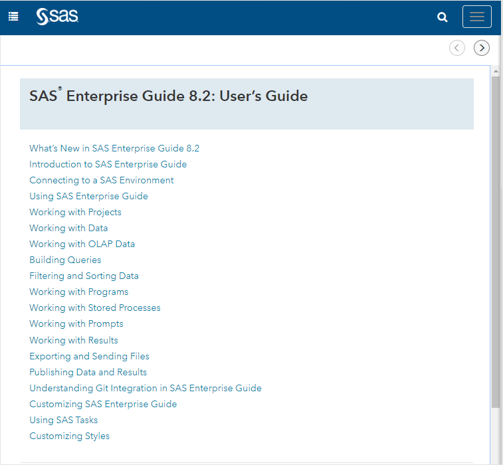Viewport: 503px width, 465px height.
Task: Click the SAS logo
Action: [58, 17]
